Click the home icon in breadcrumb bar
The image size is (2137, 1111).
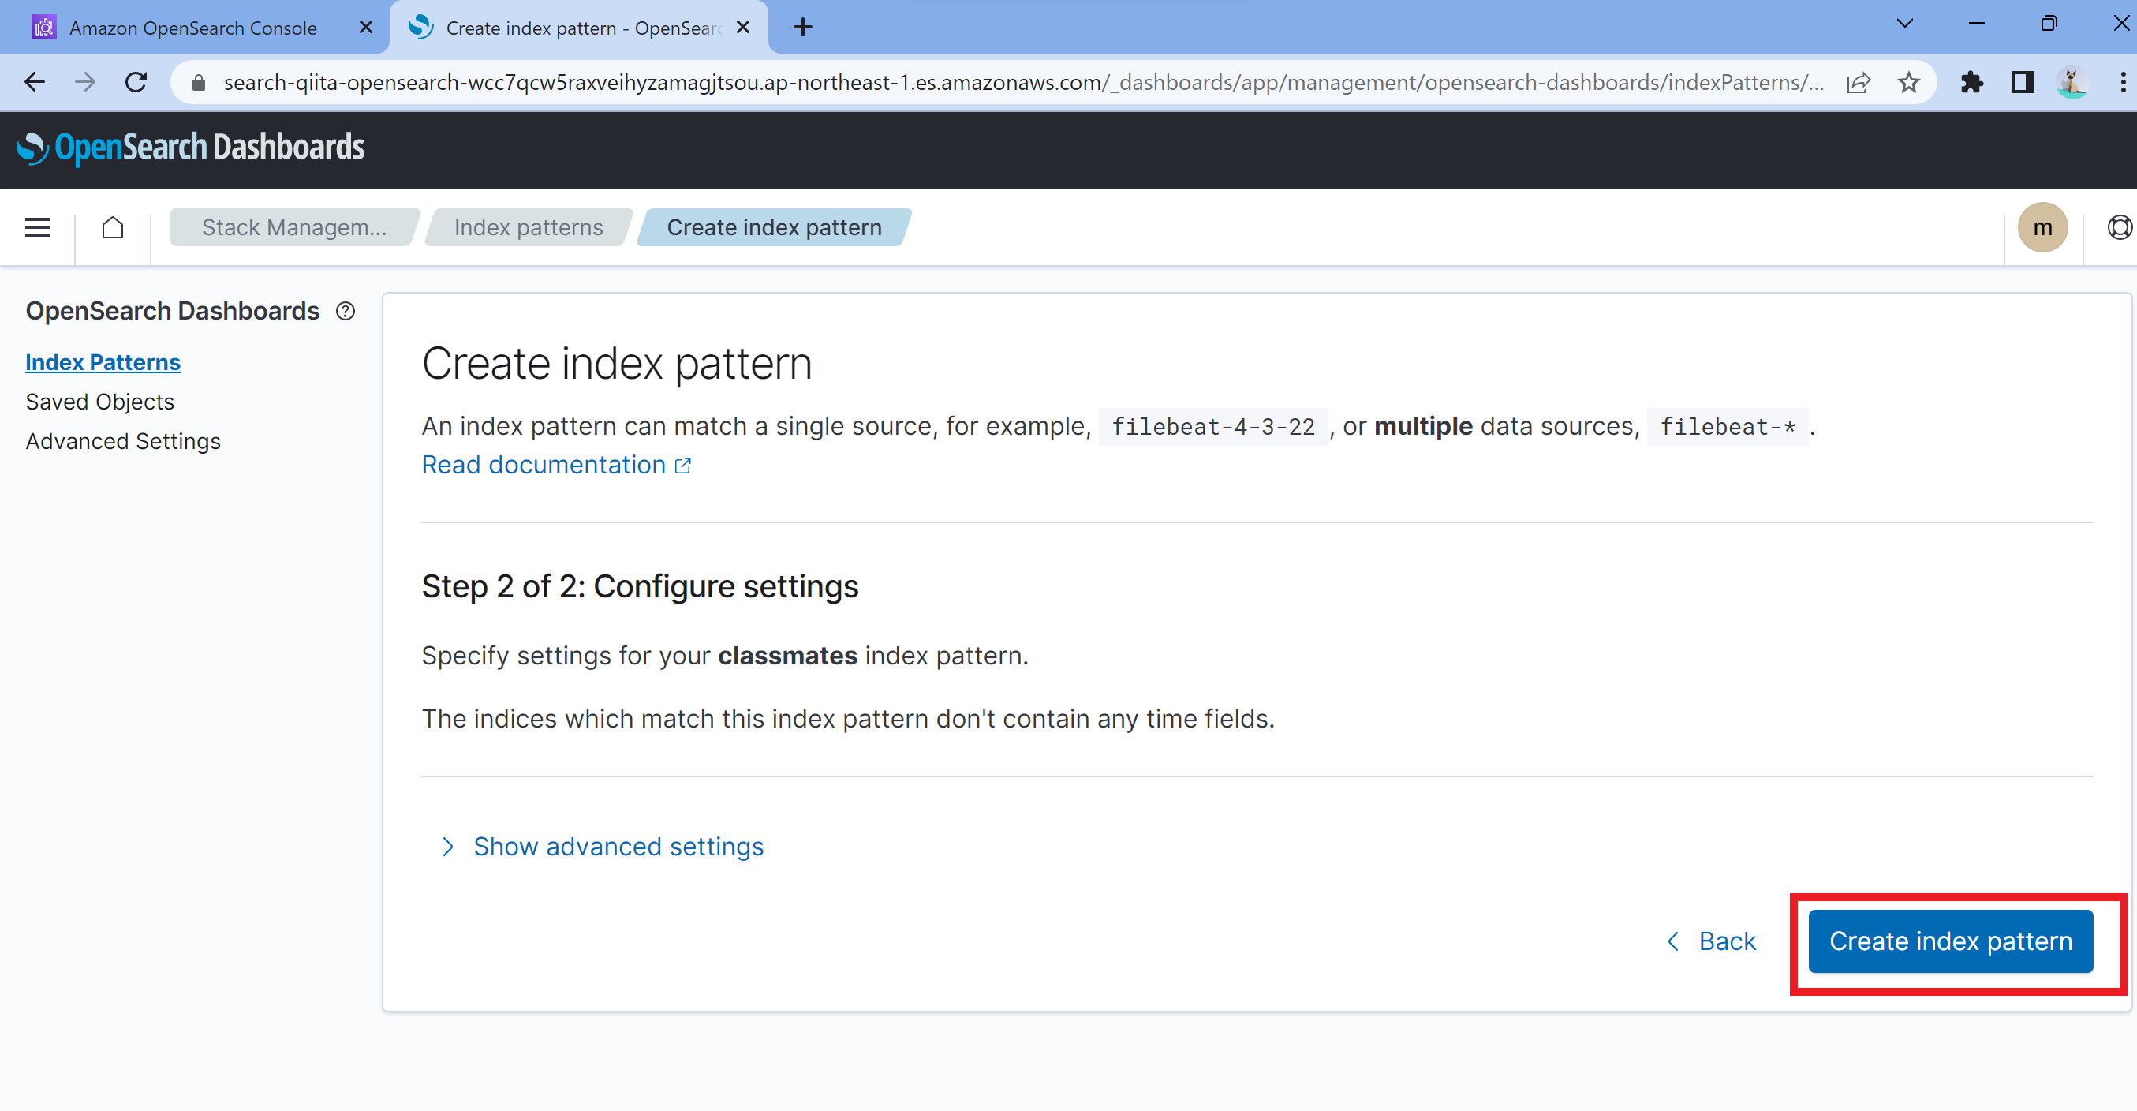pos(113,227)
